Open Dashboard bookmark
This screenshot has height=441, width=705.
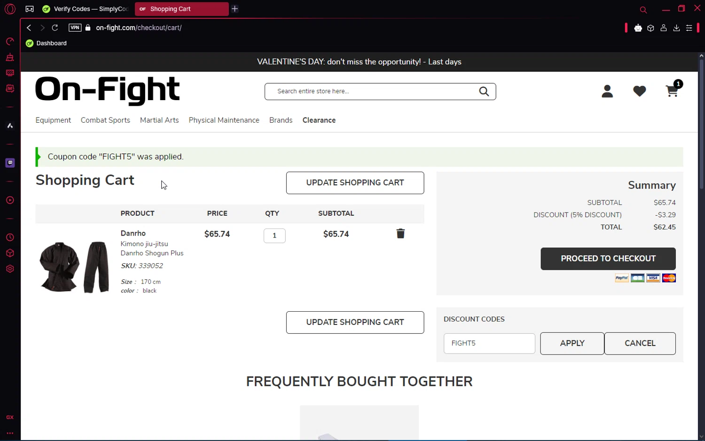coord(46,43)
